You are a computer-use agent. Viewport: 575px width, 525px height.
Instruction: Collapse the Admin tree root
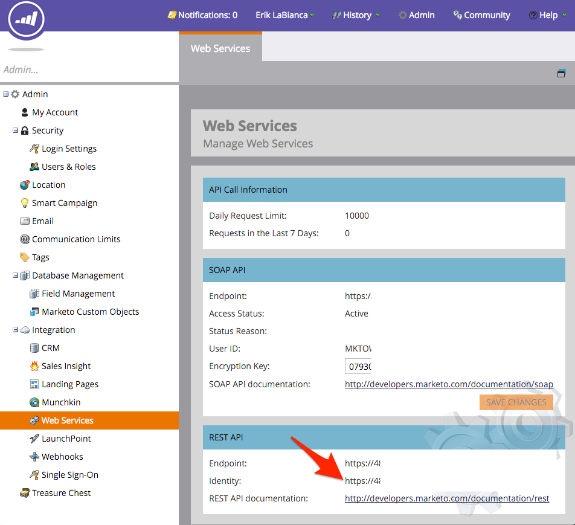(x=6, y=94)
